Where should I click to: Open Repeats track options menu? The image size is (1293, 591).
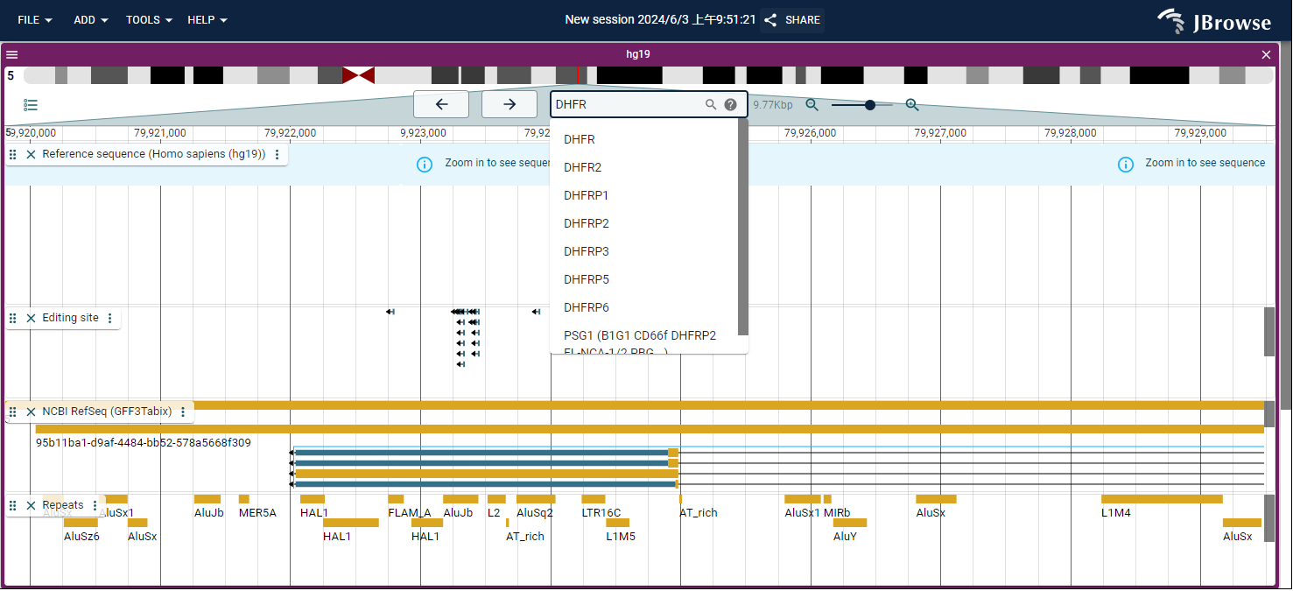coord(95,506)
